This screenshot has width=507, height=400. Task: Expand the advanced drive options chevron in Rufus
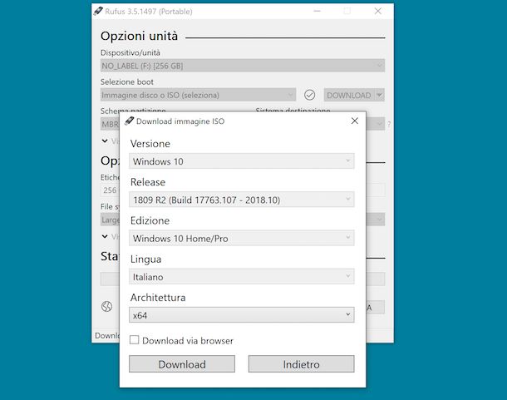[105, 141]
